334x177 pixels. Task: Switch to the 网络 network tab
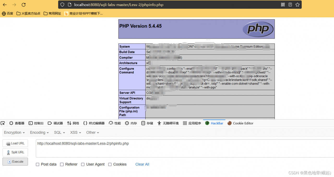tap(73, 123)
